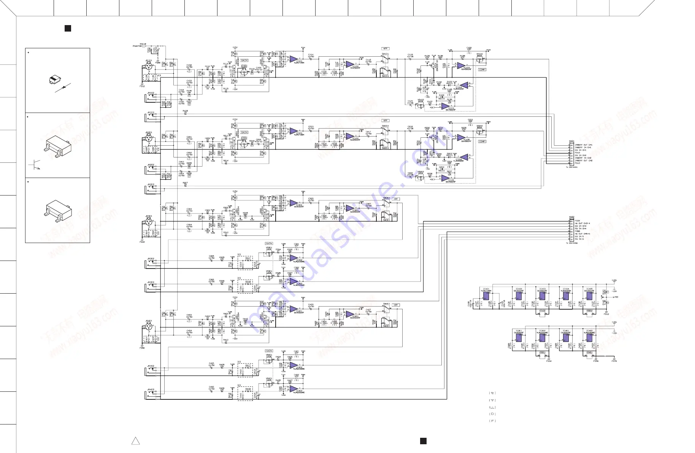Click the JK203 insert jack symbol

click(151, 190)
